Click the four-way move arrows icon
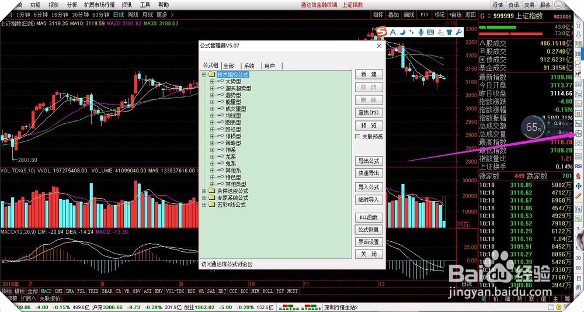The image size is (584, 312). tap(578, 186)
